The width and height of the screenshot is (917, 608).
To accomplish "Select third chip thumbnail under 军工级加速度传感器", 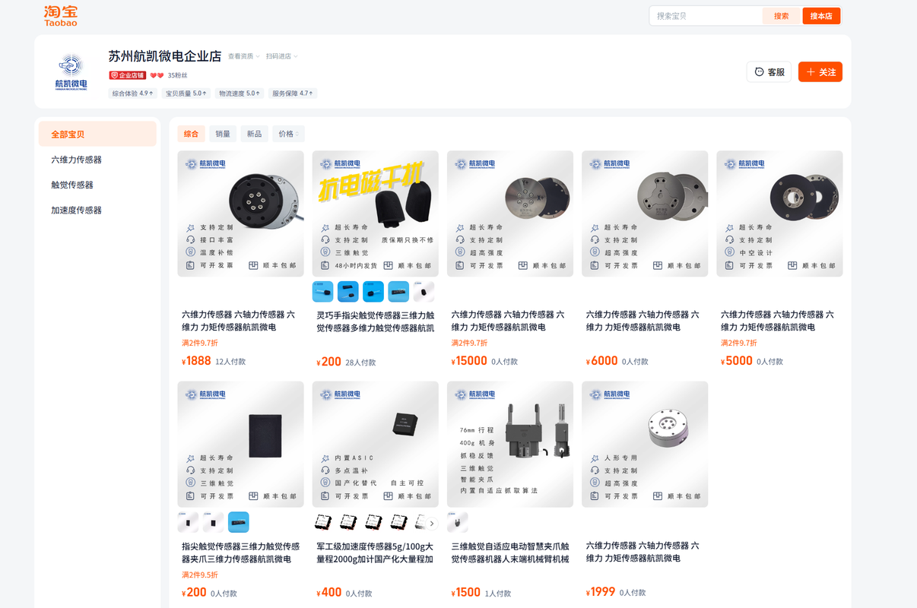I will click(373, 522).
